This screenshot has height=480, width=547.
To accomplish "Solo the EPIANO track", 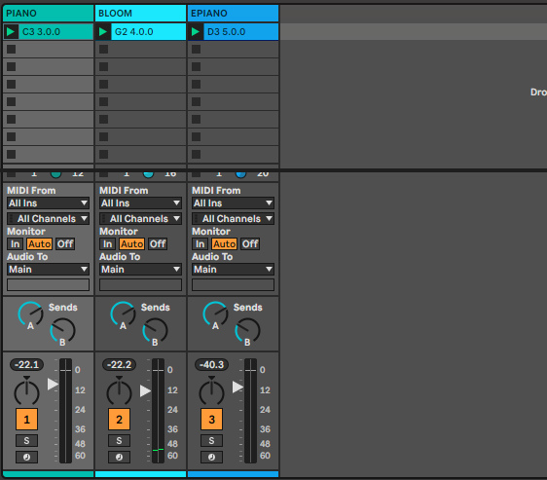I will click(211, 441).
